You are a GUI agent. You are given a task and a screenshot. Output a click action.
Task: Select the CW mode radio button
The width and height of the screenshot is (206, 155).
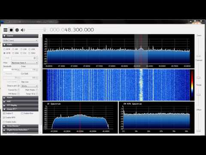21,53
